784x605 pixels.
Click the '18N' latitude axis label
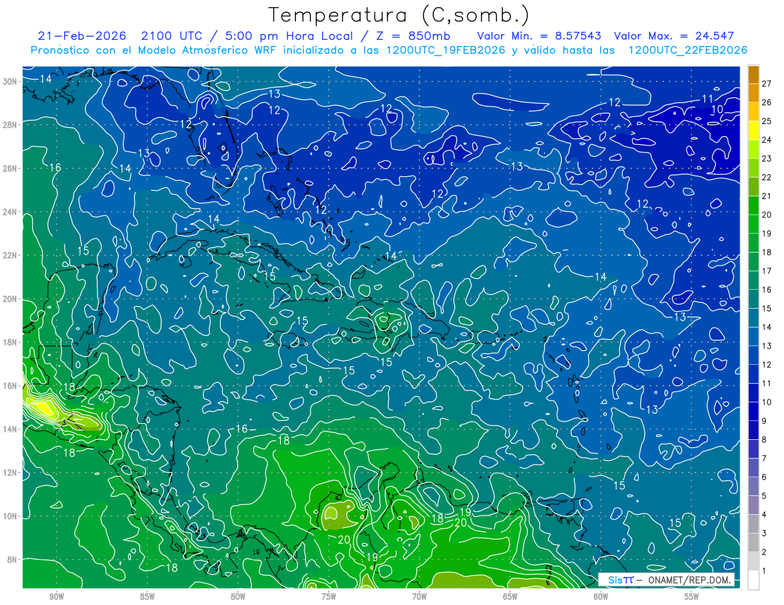(9, 342)
